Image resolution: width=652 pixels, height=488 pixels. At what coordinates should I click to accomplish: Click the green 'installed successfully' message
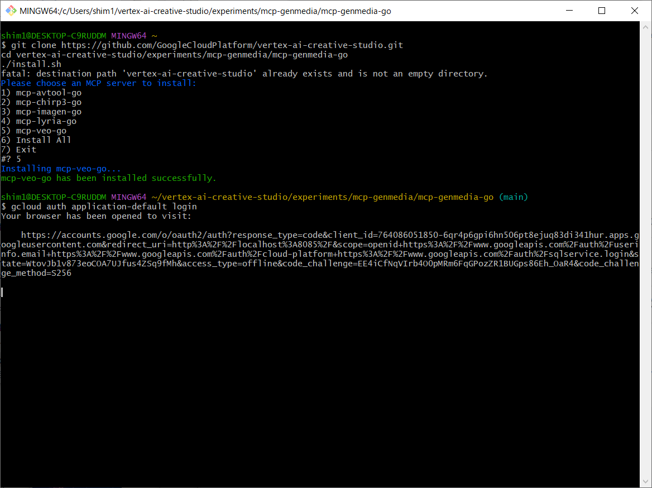point(108,178)
